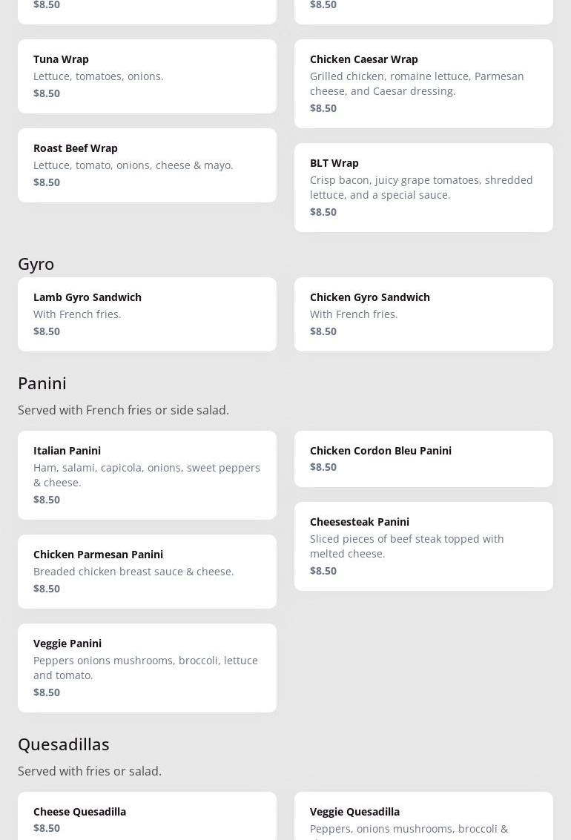Image resolution: width=571 pixels, height=840 pixels.
Task: Pick the Italian Panini item
Action: pos(147,474)
